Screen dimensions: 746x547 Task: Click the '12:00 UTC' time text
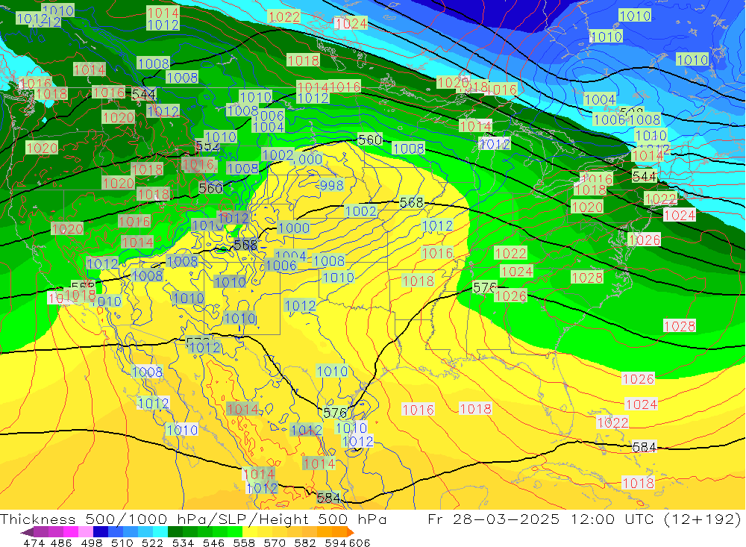point(612,519)
